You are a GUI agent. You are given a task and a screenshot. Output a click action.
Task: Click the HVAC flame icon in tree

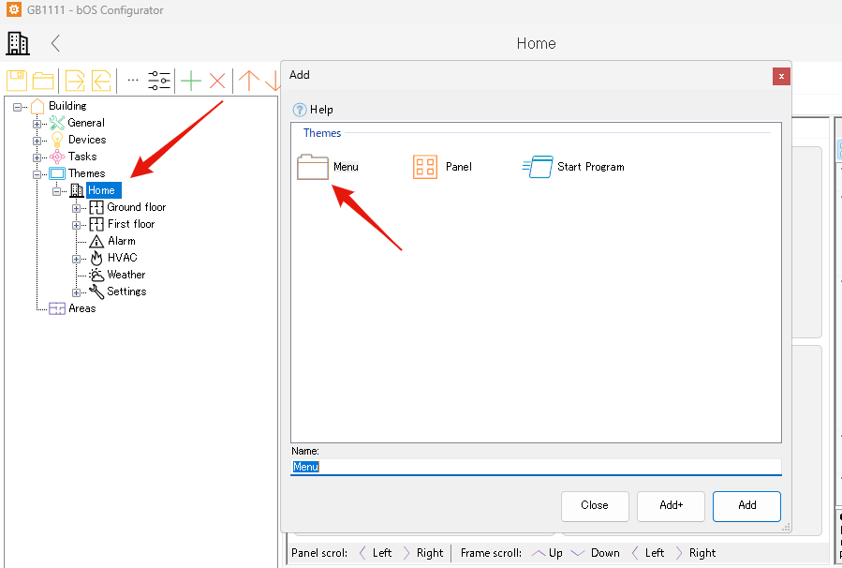coord(96,258)
